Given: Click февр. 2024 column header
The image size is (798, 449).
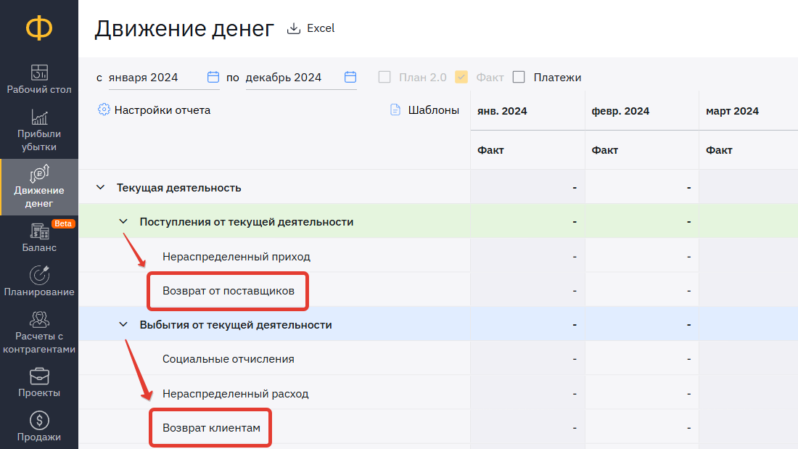Looking at the screenshot, I should click(x=620, y=111).
